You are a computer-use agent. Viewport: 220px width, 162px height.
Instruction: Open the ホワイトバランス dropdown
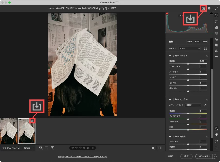click(x=193, y=105)
